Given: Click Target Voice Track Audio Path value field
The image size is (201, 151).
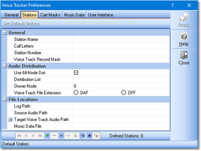Looking at the screenshot, I should click(121, 119).
